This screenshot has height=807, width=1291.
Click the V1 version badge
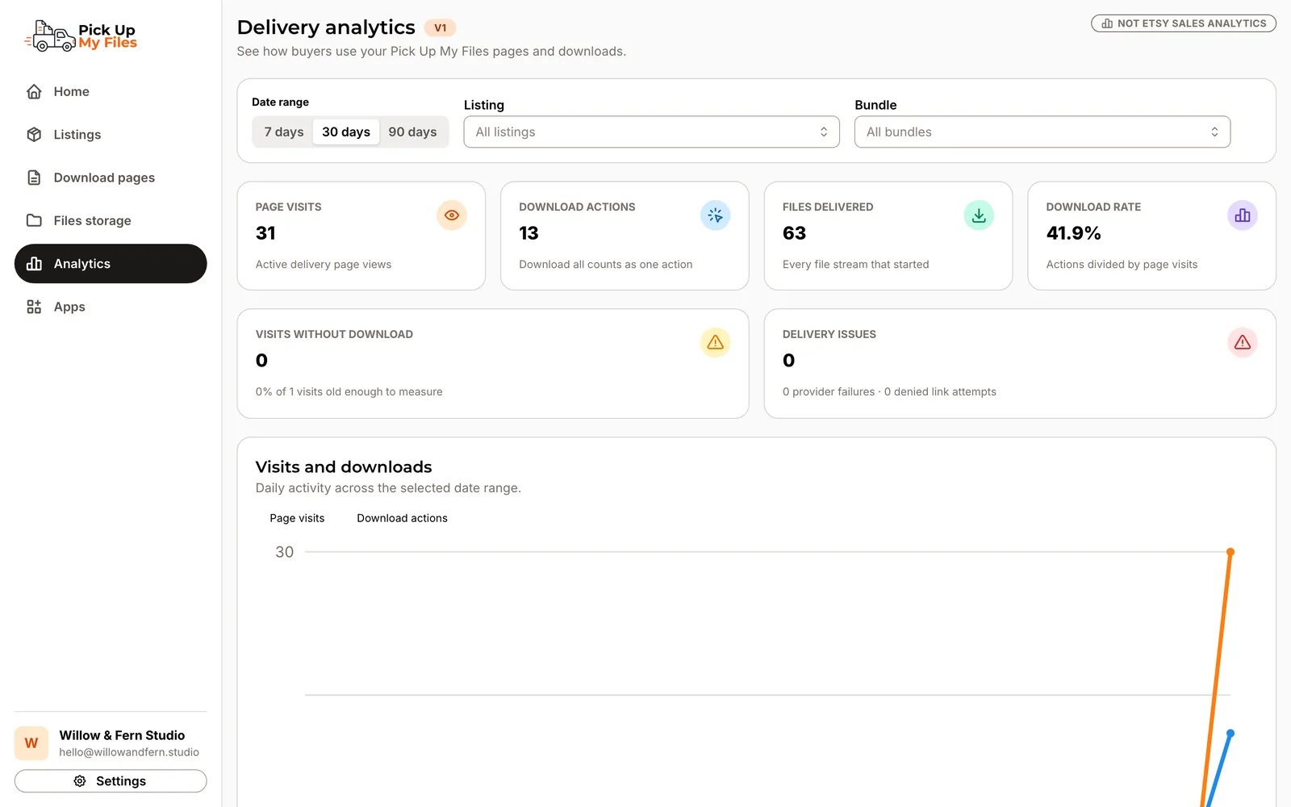click(x=441, y=27)
